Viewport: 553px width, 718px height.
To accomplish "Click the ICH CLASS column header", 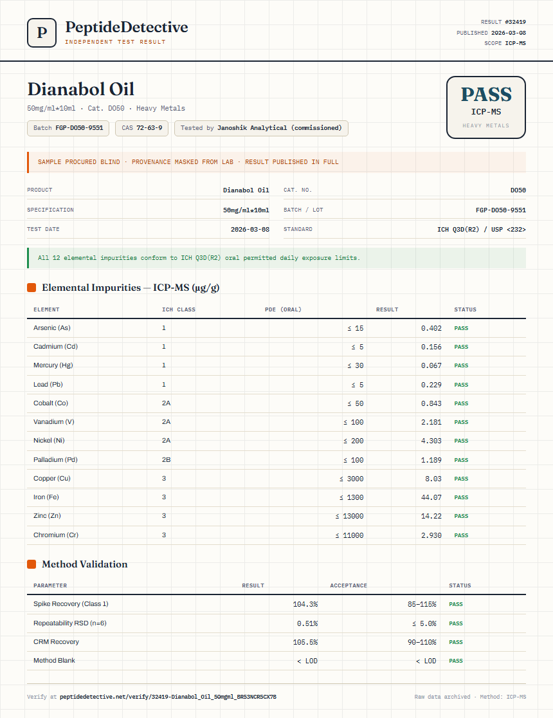I will click(179, 309).
